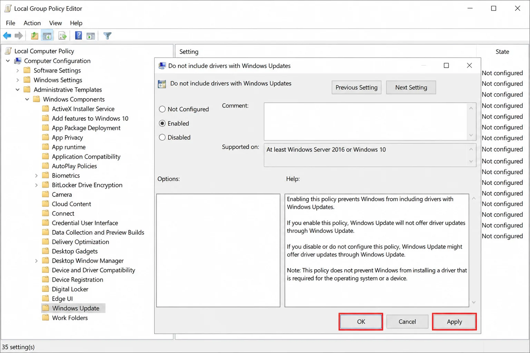This screenshot has height=353, width=530.
Task: Select Add features to Windows 10
Action: point(90,118)
